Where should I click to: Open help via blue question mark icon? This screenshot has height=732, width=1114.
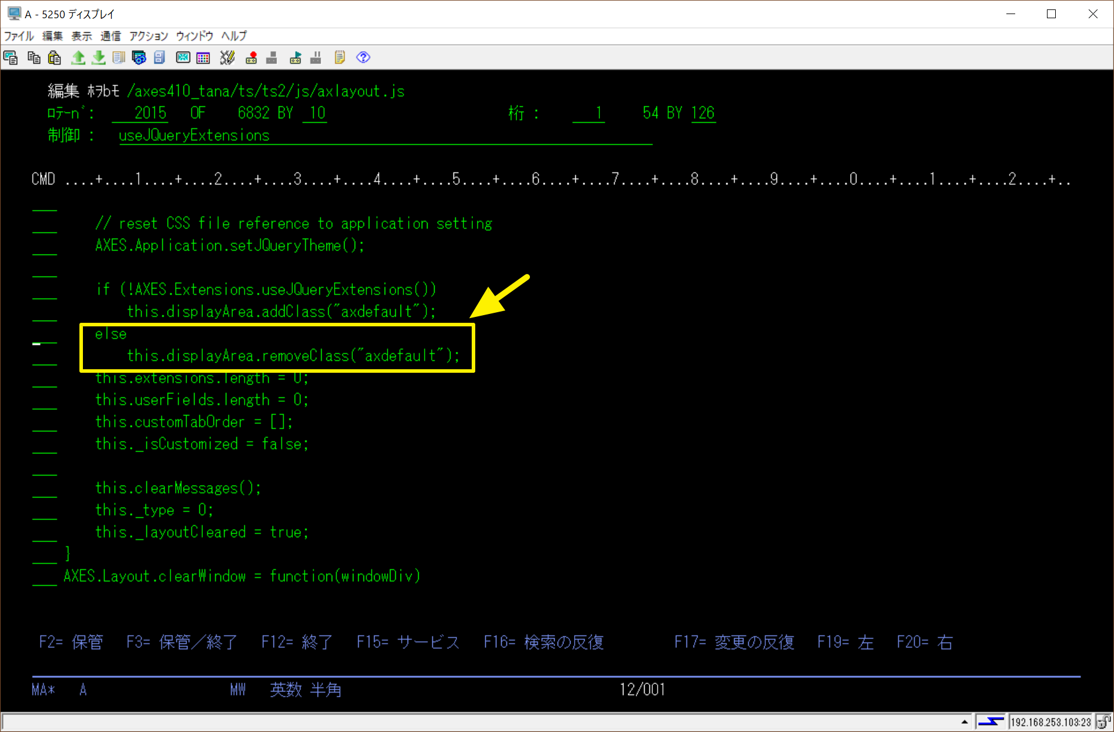pyautogui.click(x=363, y=58)
